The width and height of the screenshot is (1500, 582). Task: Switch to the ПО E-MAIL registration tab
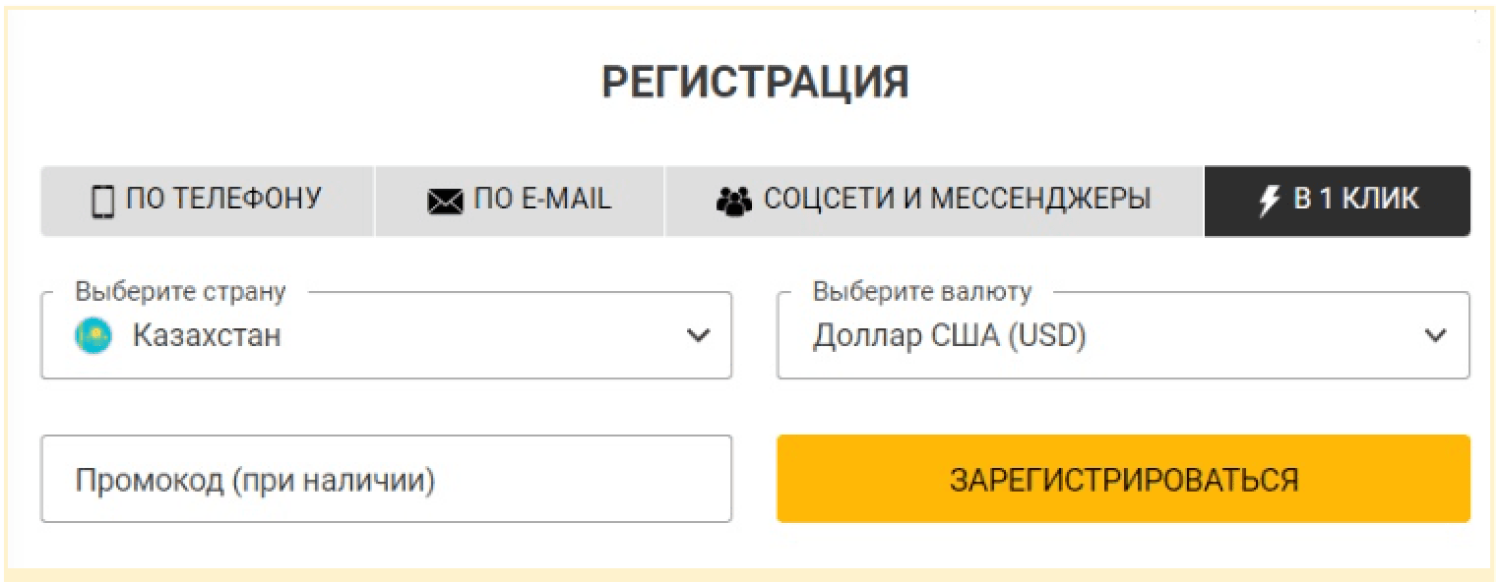520,200
